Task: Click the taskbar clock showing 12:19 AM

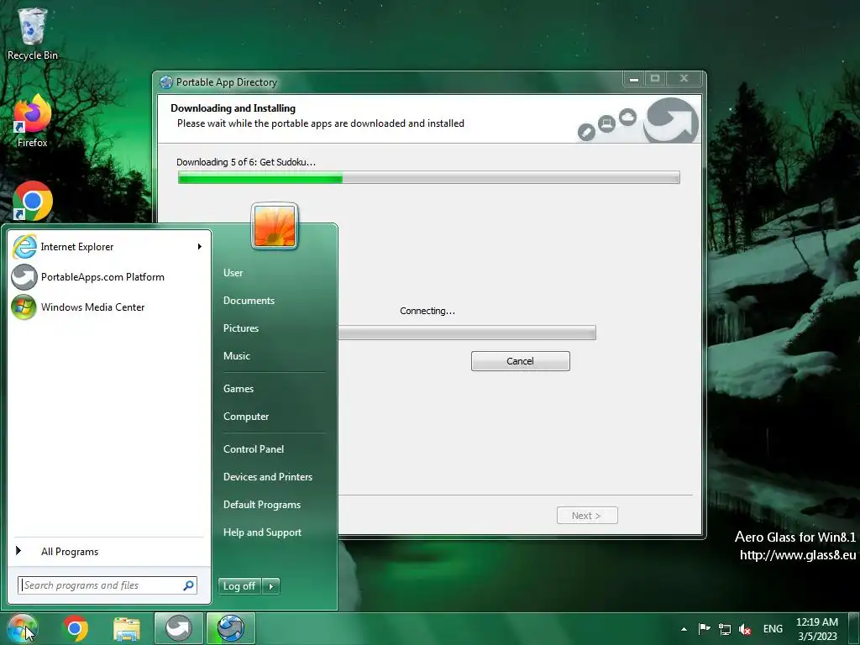Action: pos(817,629)
